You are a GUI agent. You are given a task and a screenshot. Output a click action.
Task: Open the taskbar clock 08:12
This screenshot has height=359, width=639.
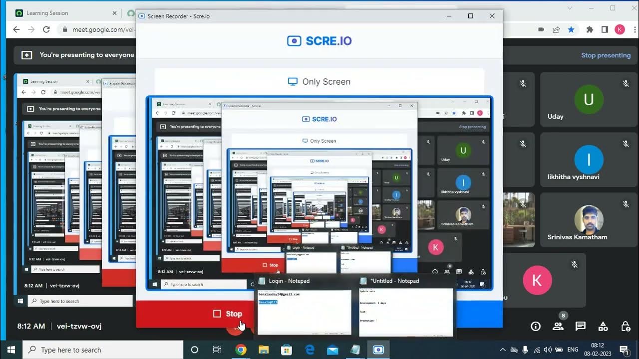pos(598,350)
